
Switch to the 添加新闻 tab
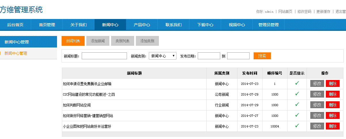(98, 41)
